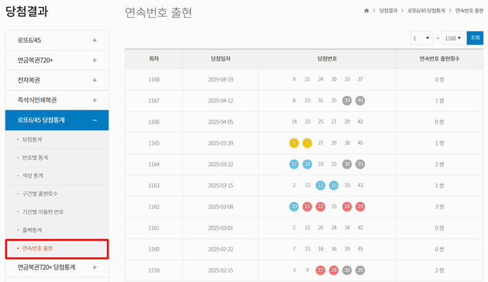Click blue ball 17 in round 1164
This screenshot has width=488, height=282.
click(294, 164)
